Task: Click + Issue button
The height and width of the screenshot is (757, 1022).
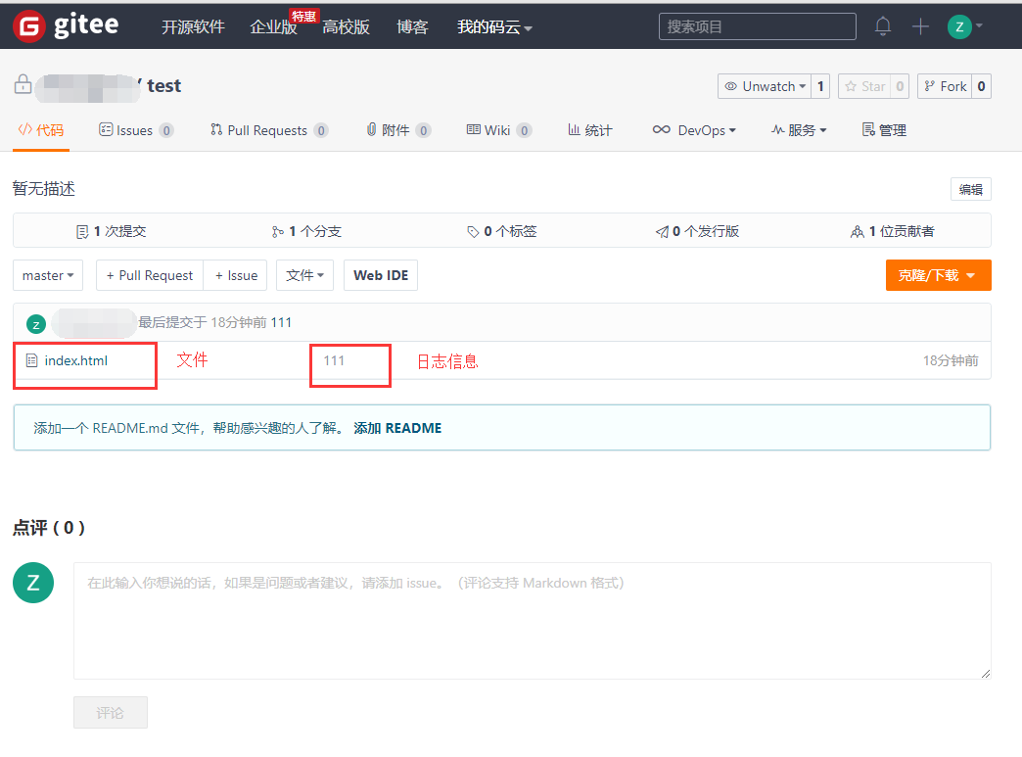Action: [x=236, y=275]
